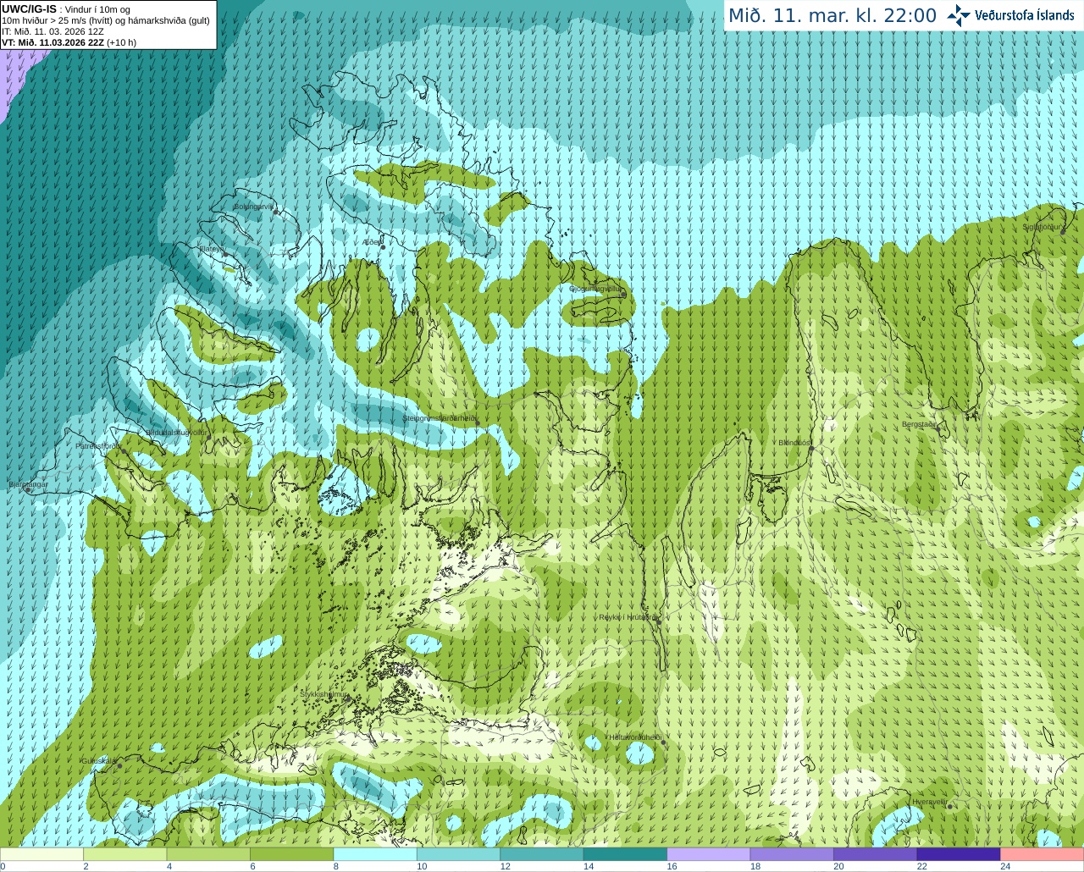The image size is (1084, 872).
Task: Click the Veðurstofa Íslands text
Action: point(1025,15)
